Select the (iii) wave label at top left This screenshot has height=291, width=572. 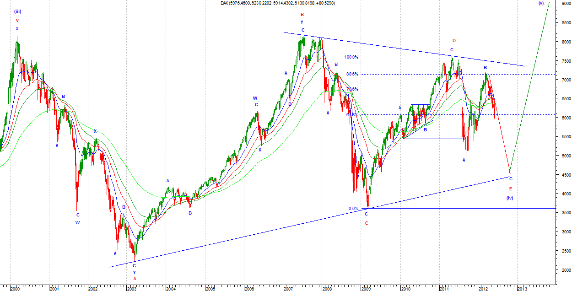click(17, 11)
